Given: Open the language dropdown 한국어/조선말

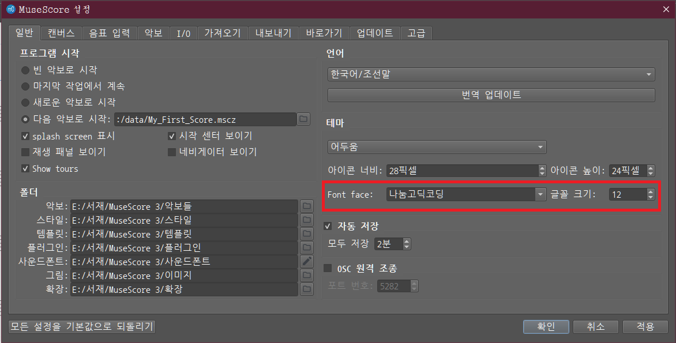Looking at the screenshot, I should (491, 74).
